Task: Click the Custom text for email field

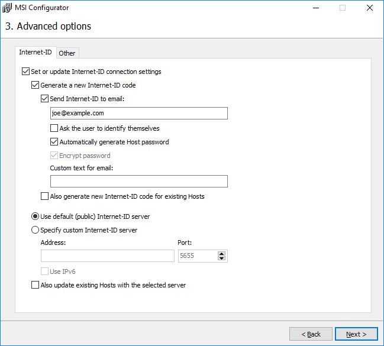Action: pos(138,182)
